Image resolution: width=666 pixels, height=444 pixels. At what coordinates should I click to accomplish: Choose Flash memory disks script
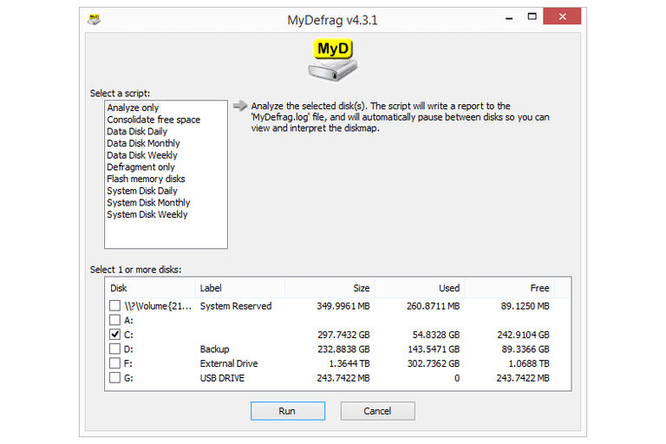click(x=146, y=179)
